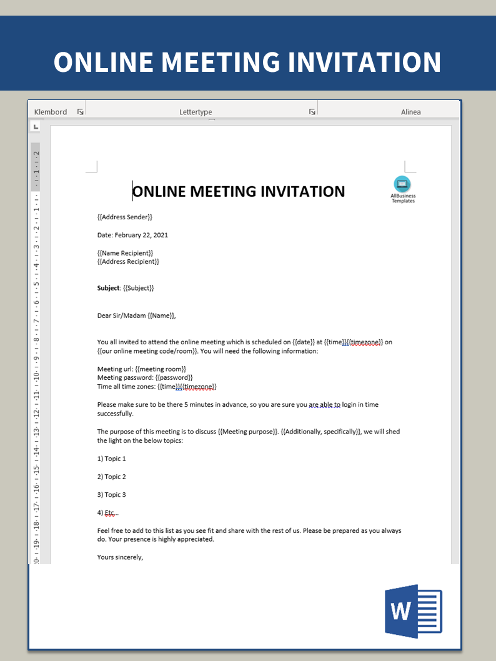Image resolution: width=496 pixels, height=661 pixels.
Task: Click the AllBusiness Templates logo
Action: click(402, 189)
